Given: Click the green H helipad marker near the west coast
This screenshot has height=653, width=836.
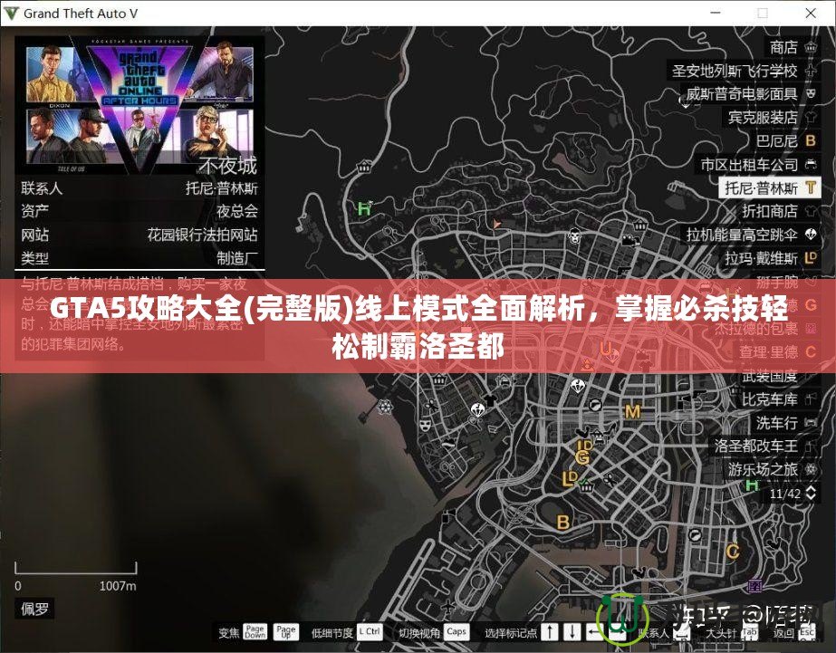Looking at the screenshot, I should pyautogui.click(x=364, y=208).
